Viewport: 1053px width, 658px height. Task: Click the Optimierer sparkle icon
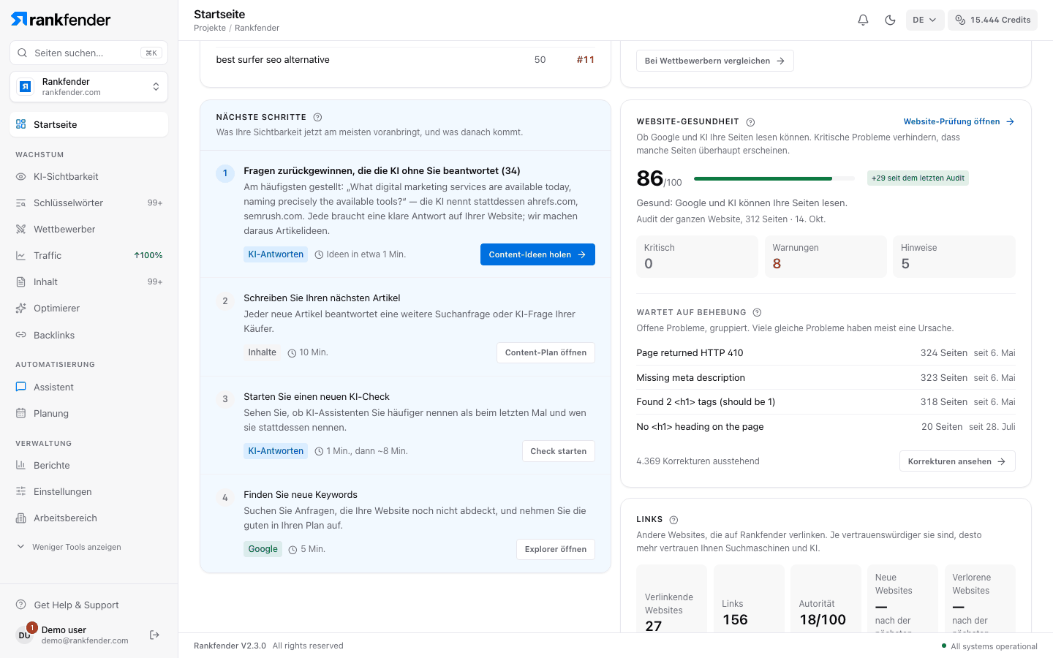(20, 308)
